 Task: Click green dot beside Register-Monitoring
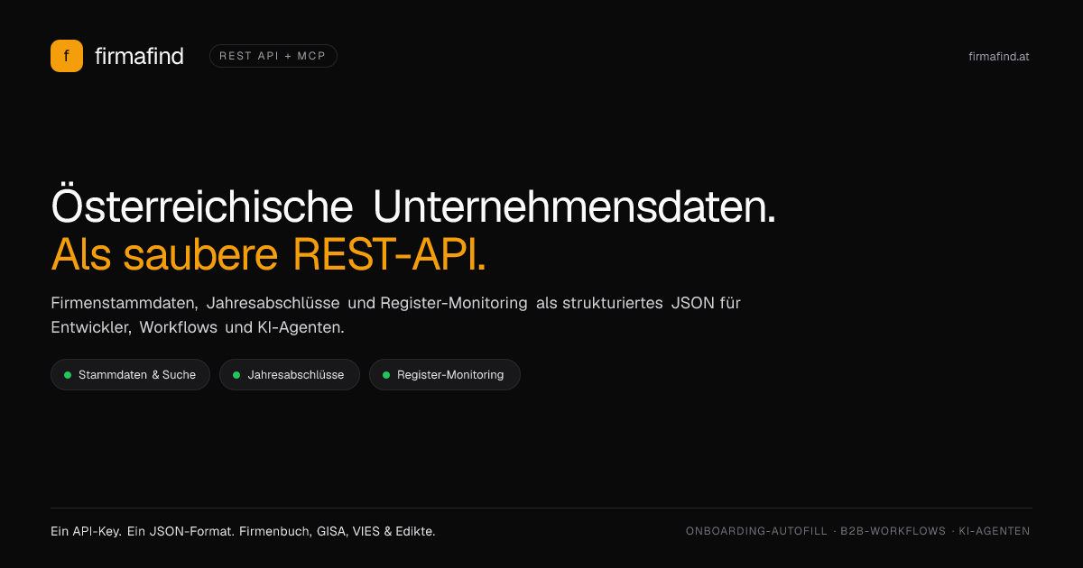pos(386,375)
